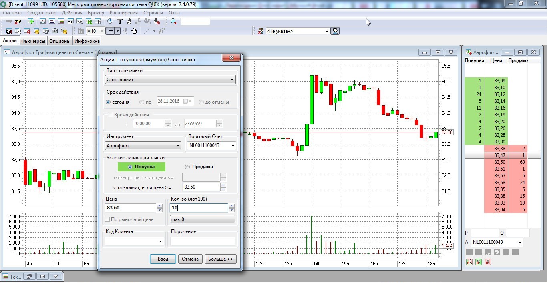Click the cancel sell orders S icon
The height and width of the screenshot is (283, 547).
(x=487, y=262)
